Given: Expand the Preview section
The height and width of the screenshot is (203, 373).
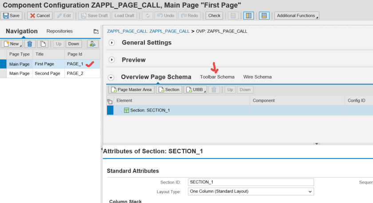Looking at the screenshot, I should 112,60.
